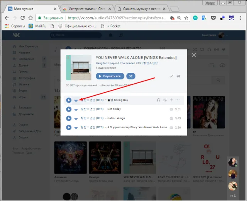Go to browser home page
Image resolution: width=247 pixels, height=201 pixels.
point(30,18)
